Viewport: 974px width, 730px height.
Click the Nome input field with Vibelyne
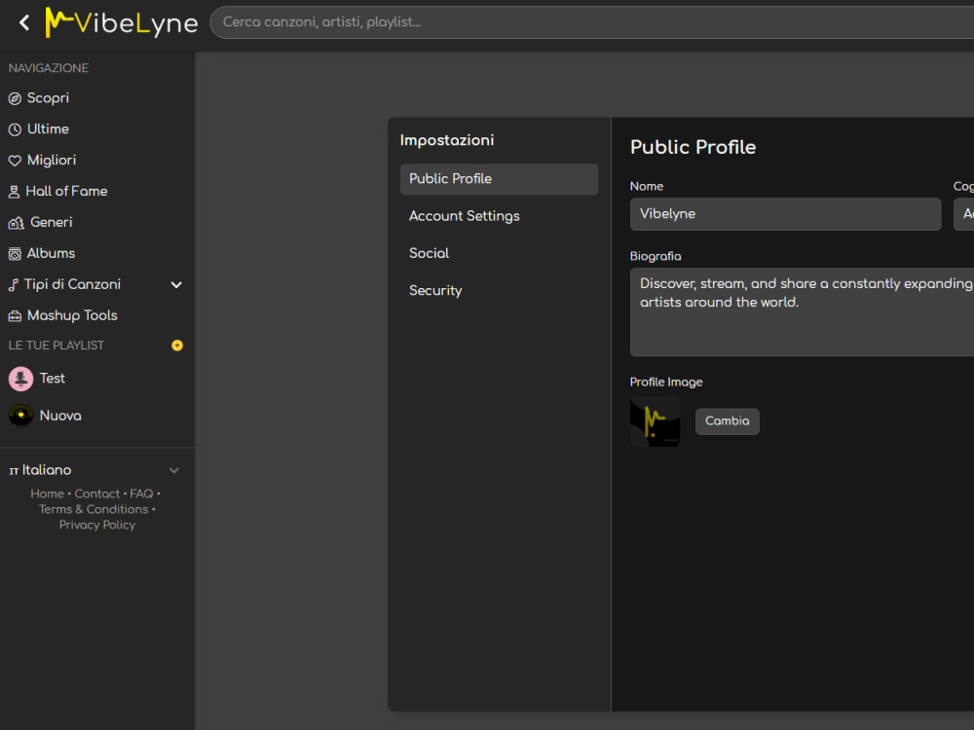coord(785,214)
